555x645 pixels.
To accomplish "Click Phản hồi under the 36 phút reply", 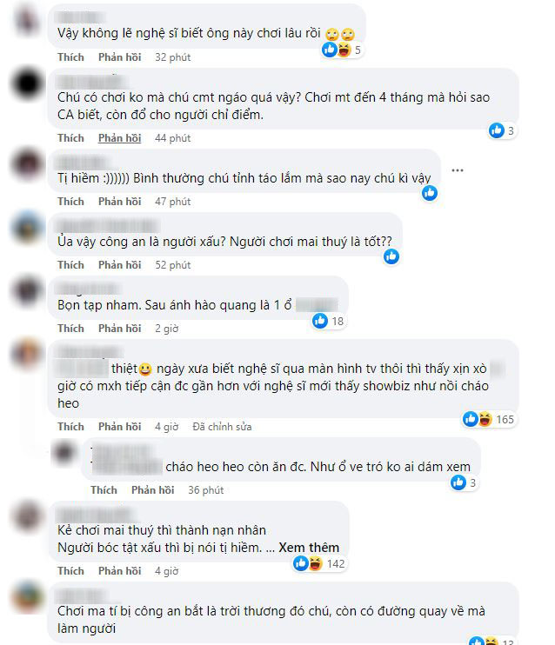I will click(153, 490).
